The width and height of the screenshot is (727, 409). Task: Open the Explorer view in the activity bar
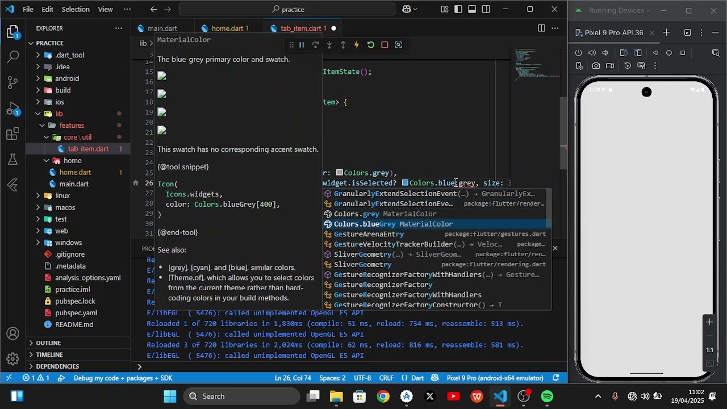(x=13, y=32)
